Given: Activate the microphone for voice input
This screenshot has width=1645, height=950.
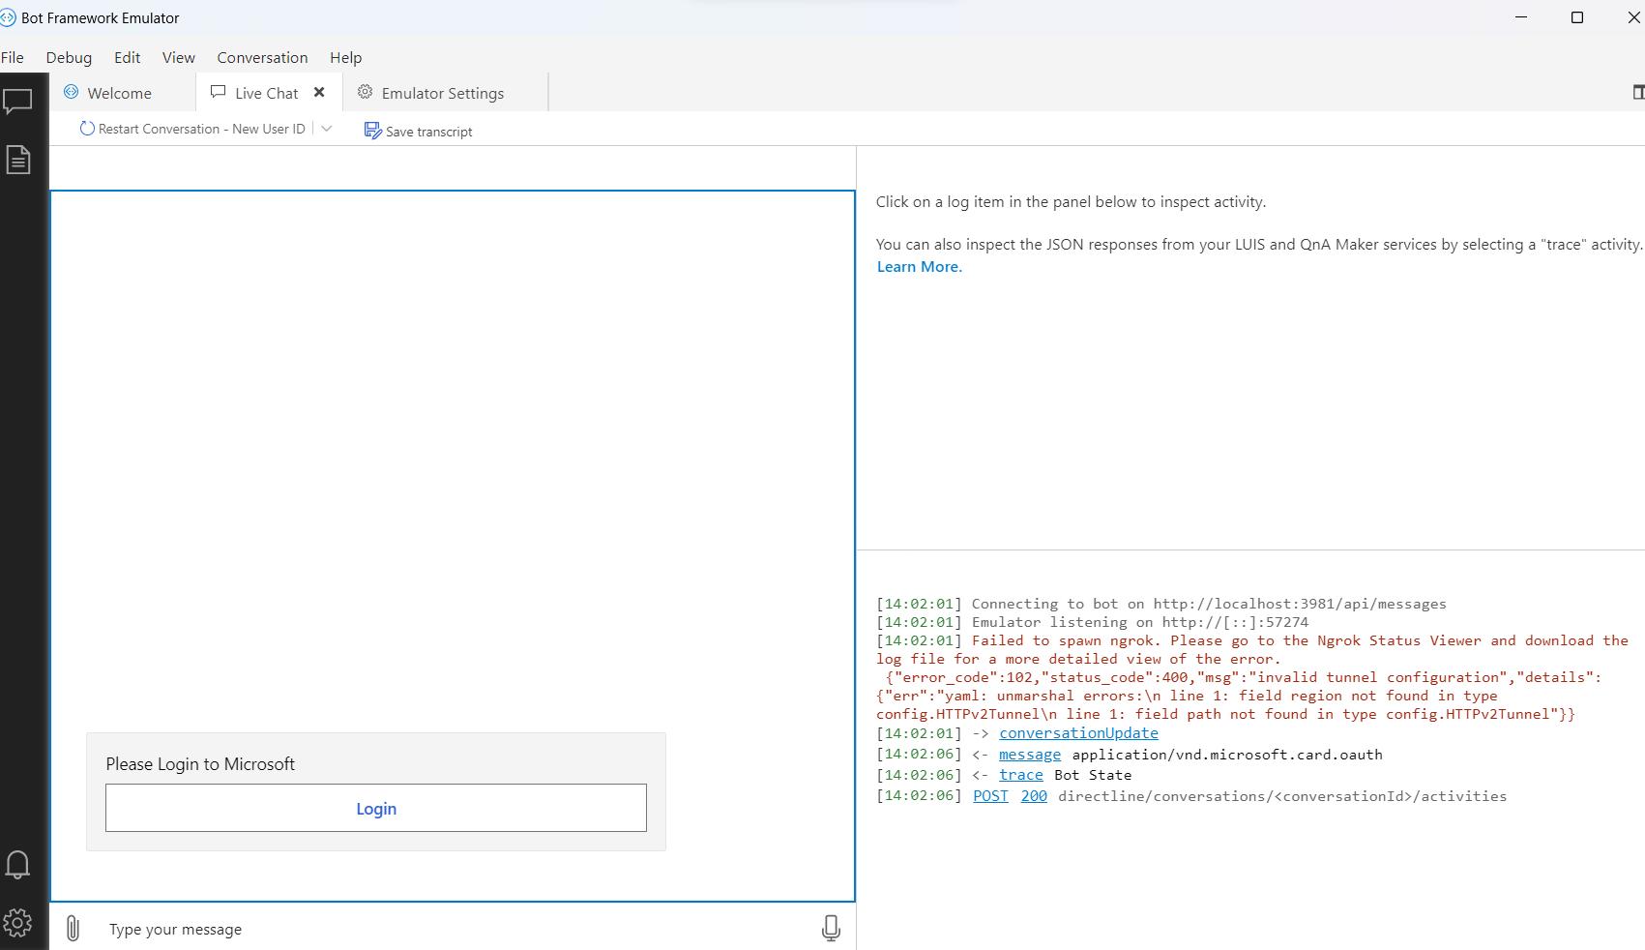Looking at the screenshot, I should click(830, 927).
